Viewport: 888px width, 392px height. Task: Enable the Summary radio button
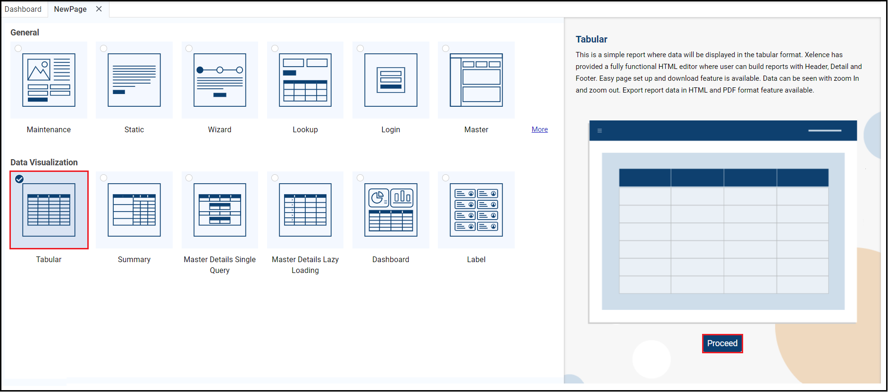(x=103, y=178)
